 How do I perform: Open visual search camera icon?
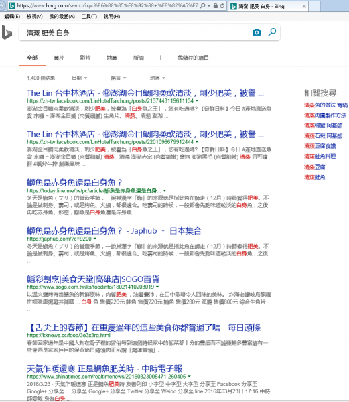pos(257,32)
